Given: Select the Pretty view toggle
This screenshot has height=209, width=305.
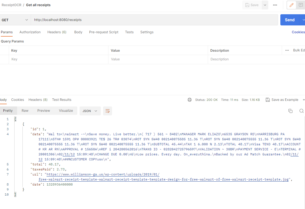Looking at the screenshot, I should tap(8, 111).
